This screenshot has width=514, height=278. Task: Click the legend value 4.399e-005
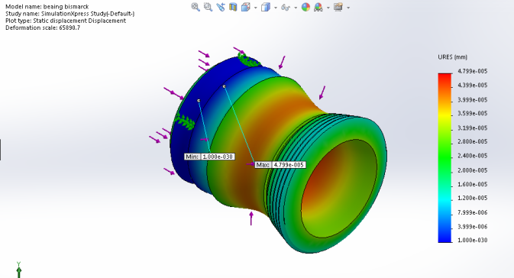pyautogui.click(x=472, y=86)
